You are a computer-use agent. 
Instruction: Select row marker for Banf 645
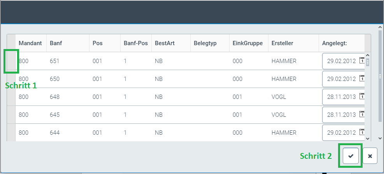tap(11, 115)
